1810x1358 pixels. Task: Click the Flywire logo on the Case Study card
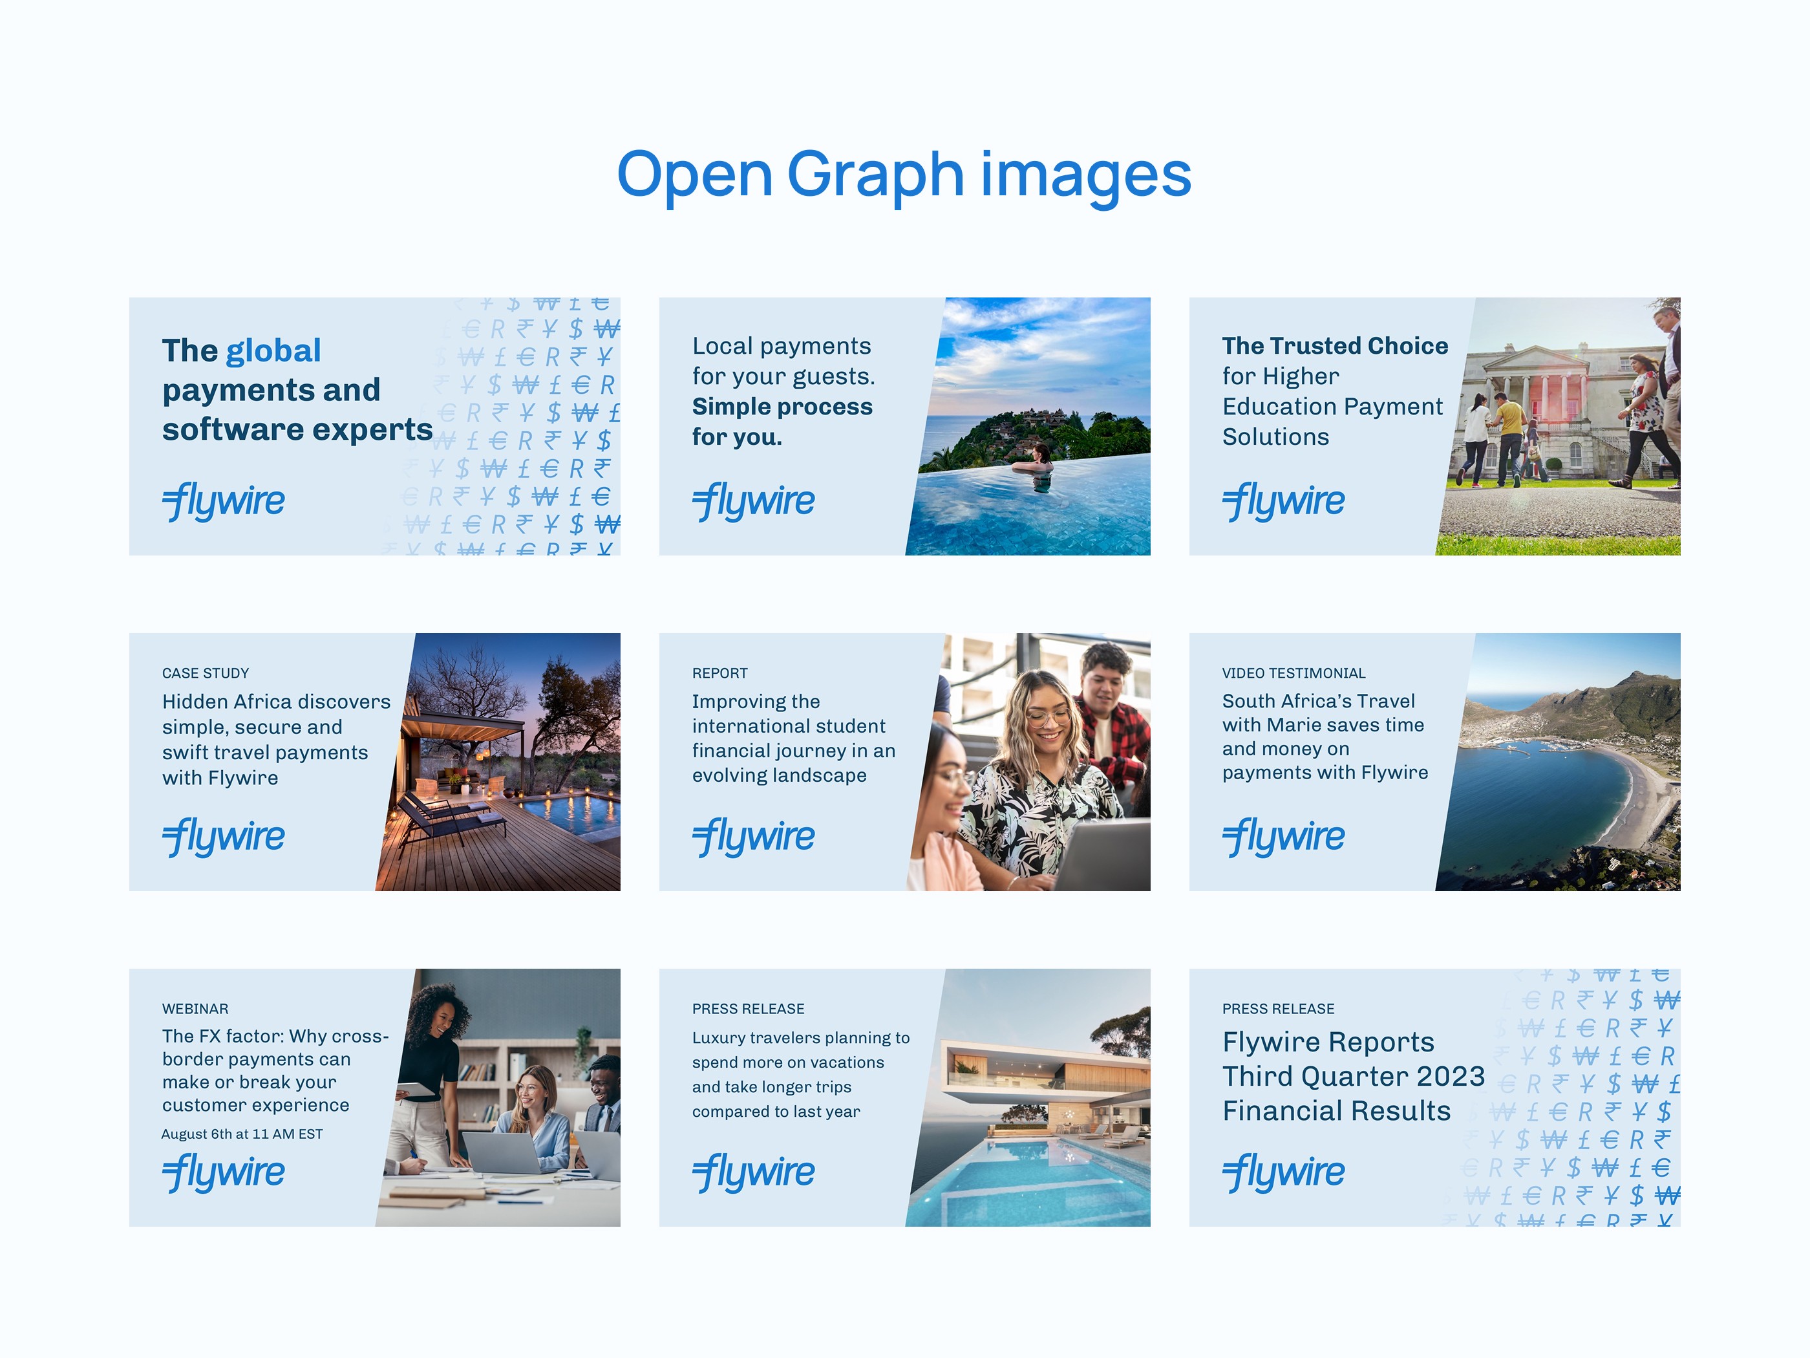click(224, 837)
